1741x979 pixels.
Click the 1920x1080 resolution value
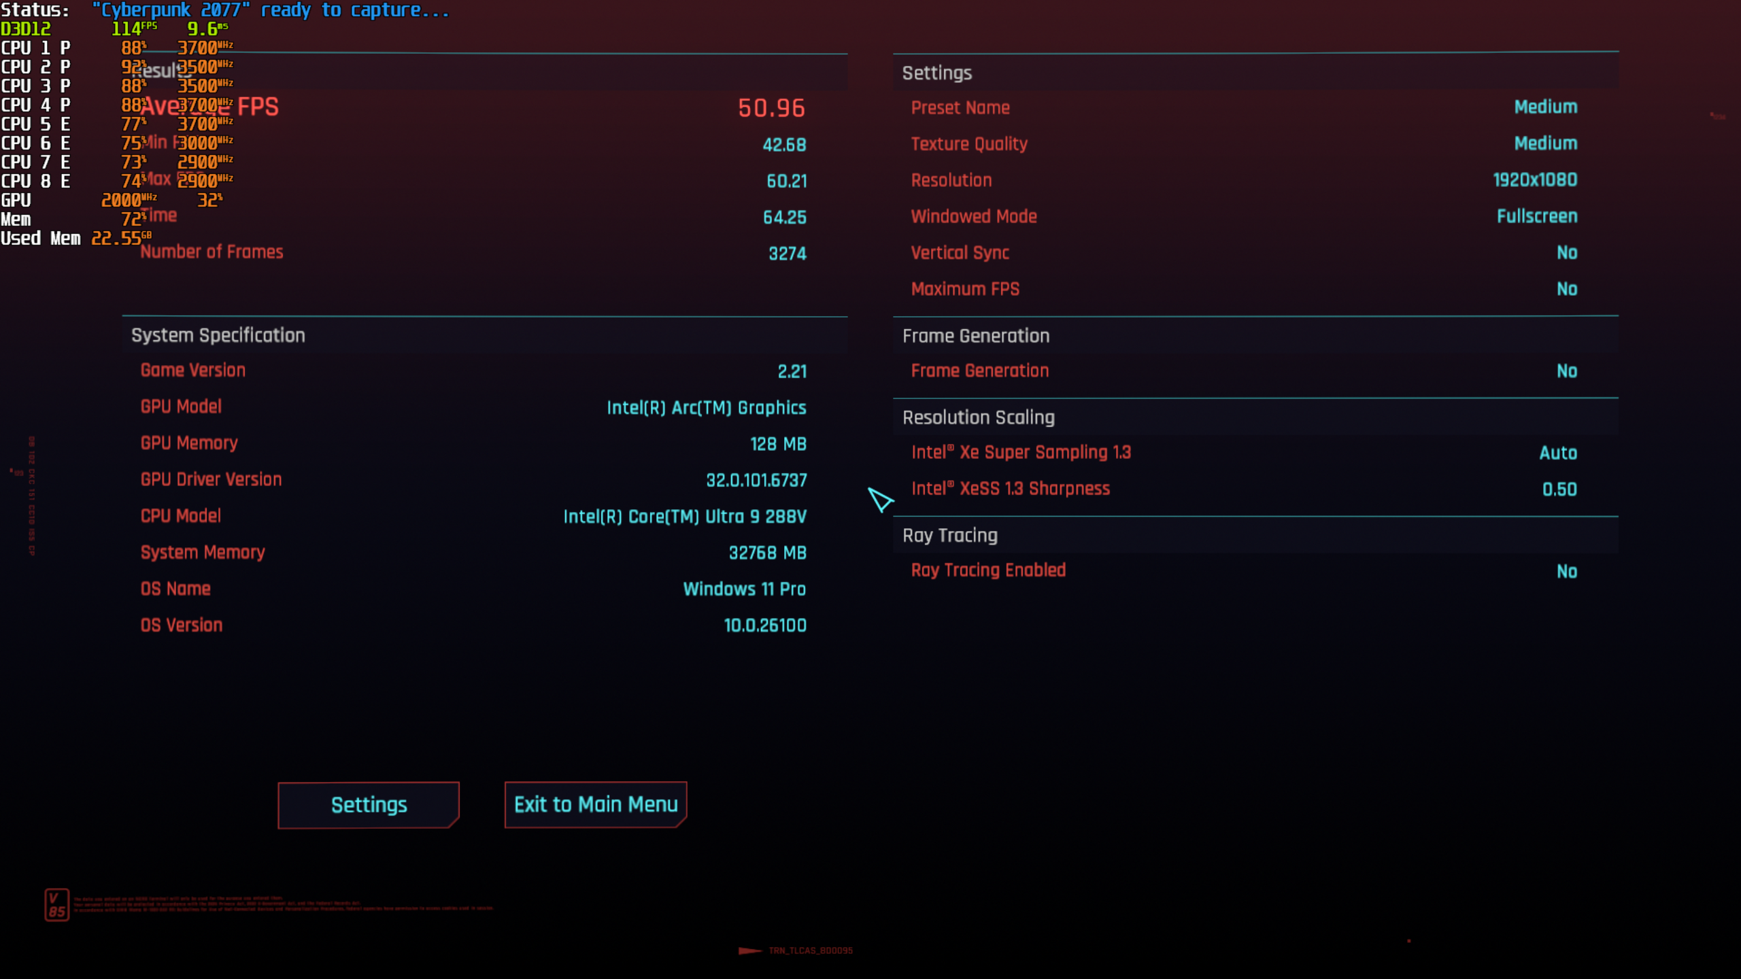pyautogui.click(x=1535, y=180)
